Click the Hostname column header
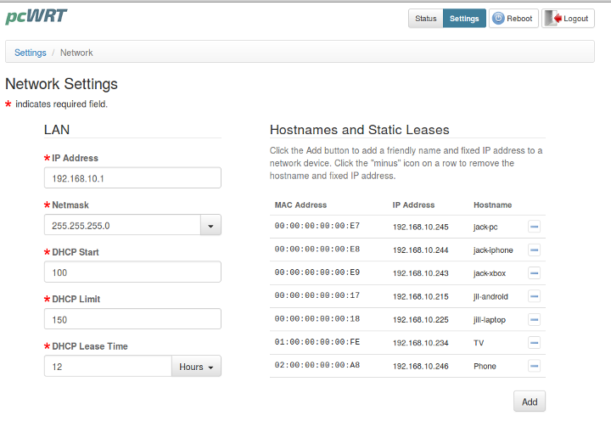The width and height of the screenshot is (611, 421). (492, 205)
